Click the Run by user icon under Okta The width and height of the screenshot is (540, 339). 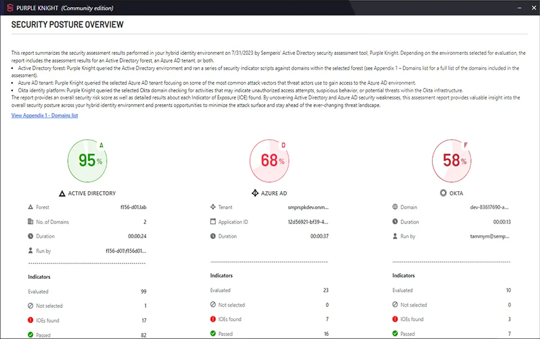tap(395, 236)
